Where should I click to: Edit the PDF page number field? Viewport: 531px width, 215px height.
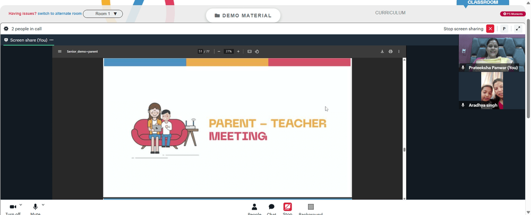(x=200, y=51)
